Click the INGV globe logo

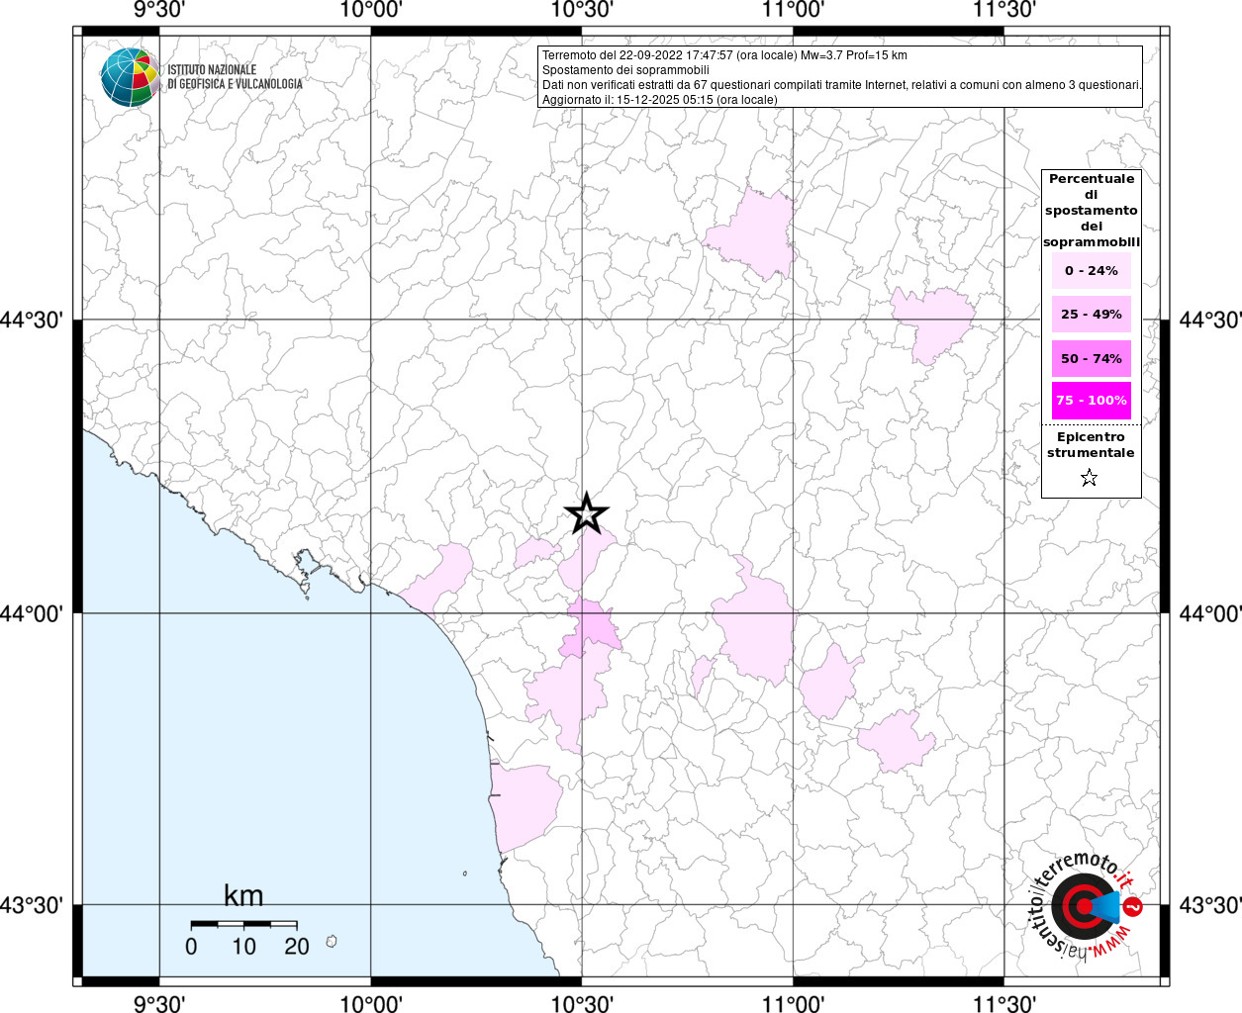point(130,77)
